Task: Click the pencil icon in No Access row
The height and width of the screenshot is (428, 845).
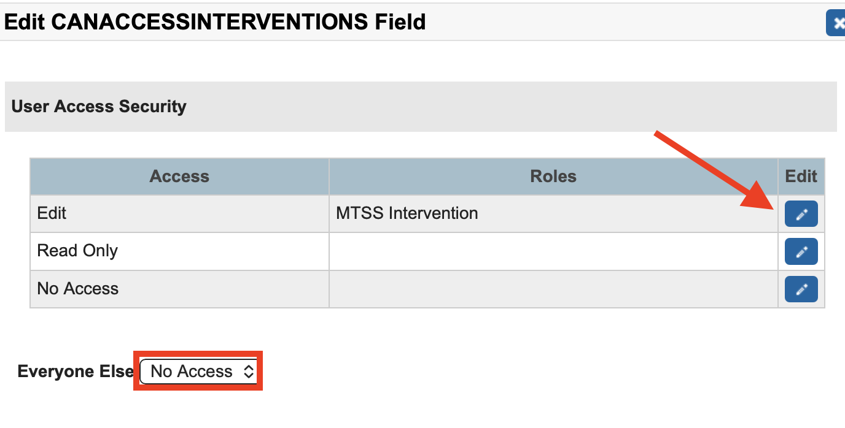Action: pyautogui.click(x=801, y=289)
